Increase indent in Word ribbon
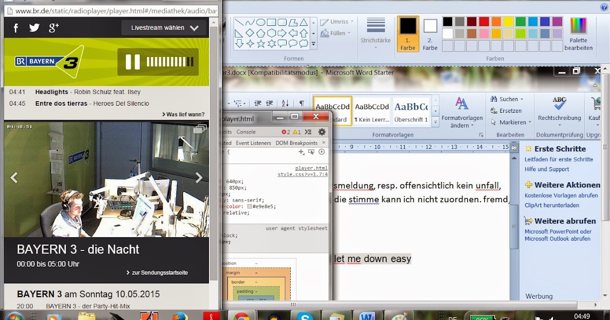Image resolution: width=610 pixels, height=320 pixels. coord(269,103)
